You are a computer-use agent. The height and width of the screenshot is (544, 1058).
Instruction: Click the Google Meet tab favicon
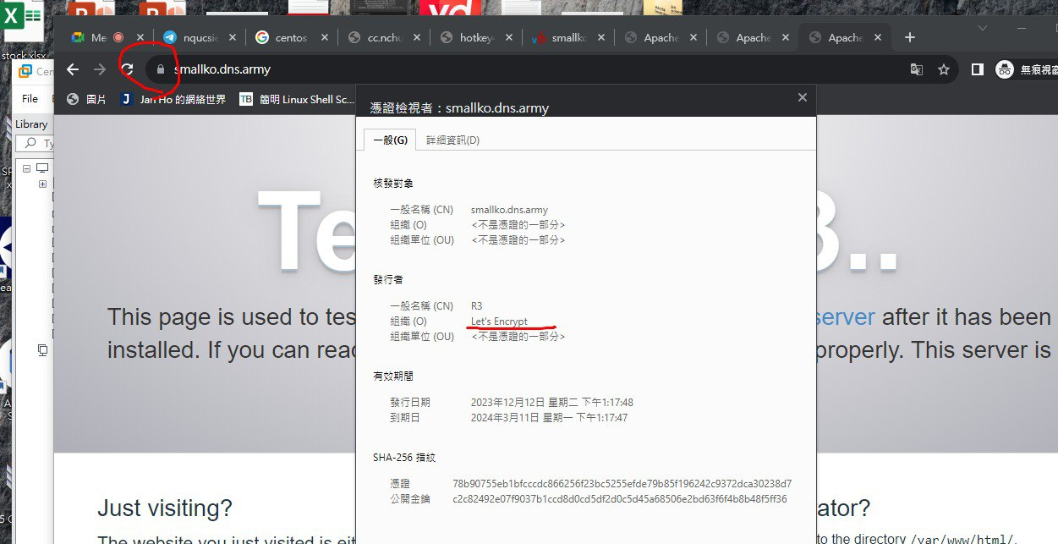[x=78, y=38]
